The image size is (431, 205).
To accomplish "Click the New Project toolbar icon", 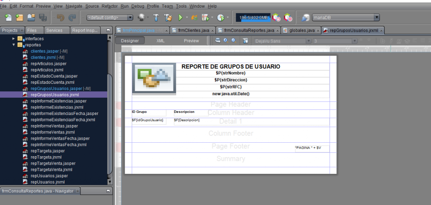I will point(19,18).
